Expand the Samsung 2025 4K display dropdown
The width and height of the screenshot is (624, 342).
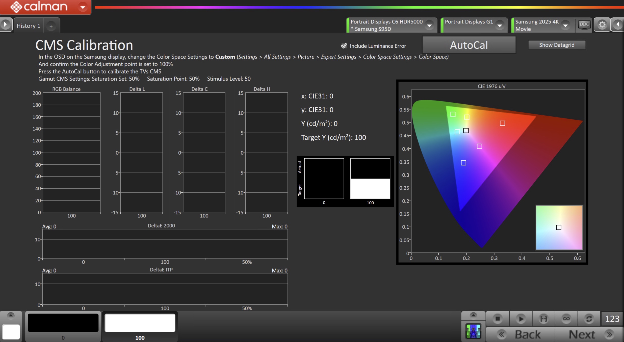(x=565, y=26)
